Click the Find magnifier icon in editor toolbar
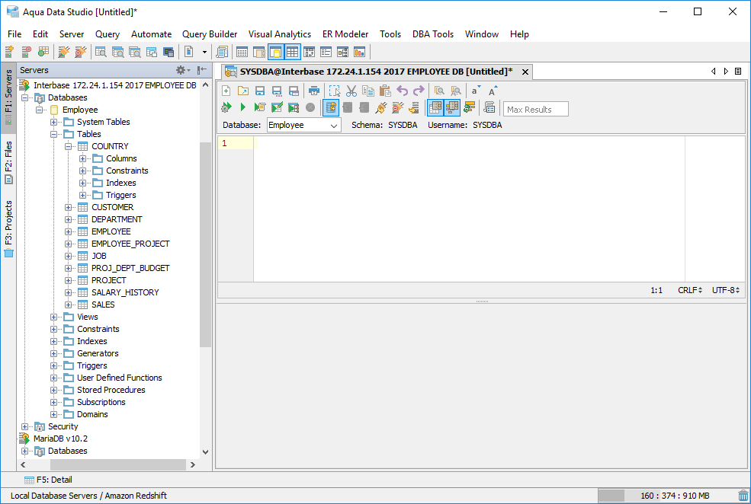The image size is (751, 504). 439,91
